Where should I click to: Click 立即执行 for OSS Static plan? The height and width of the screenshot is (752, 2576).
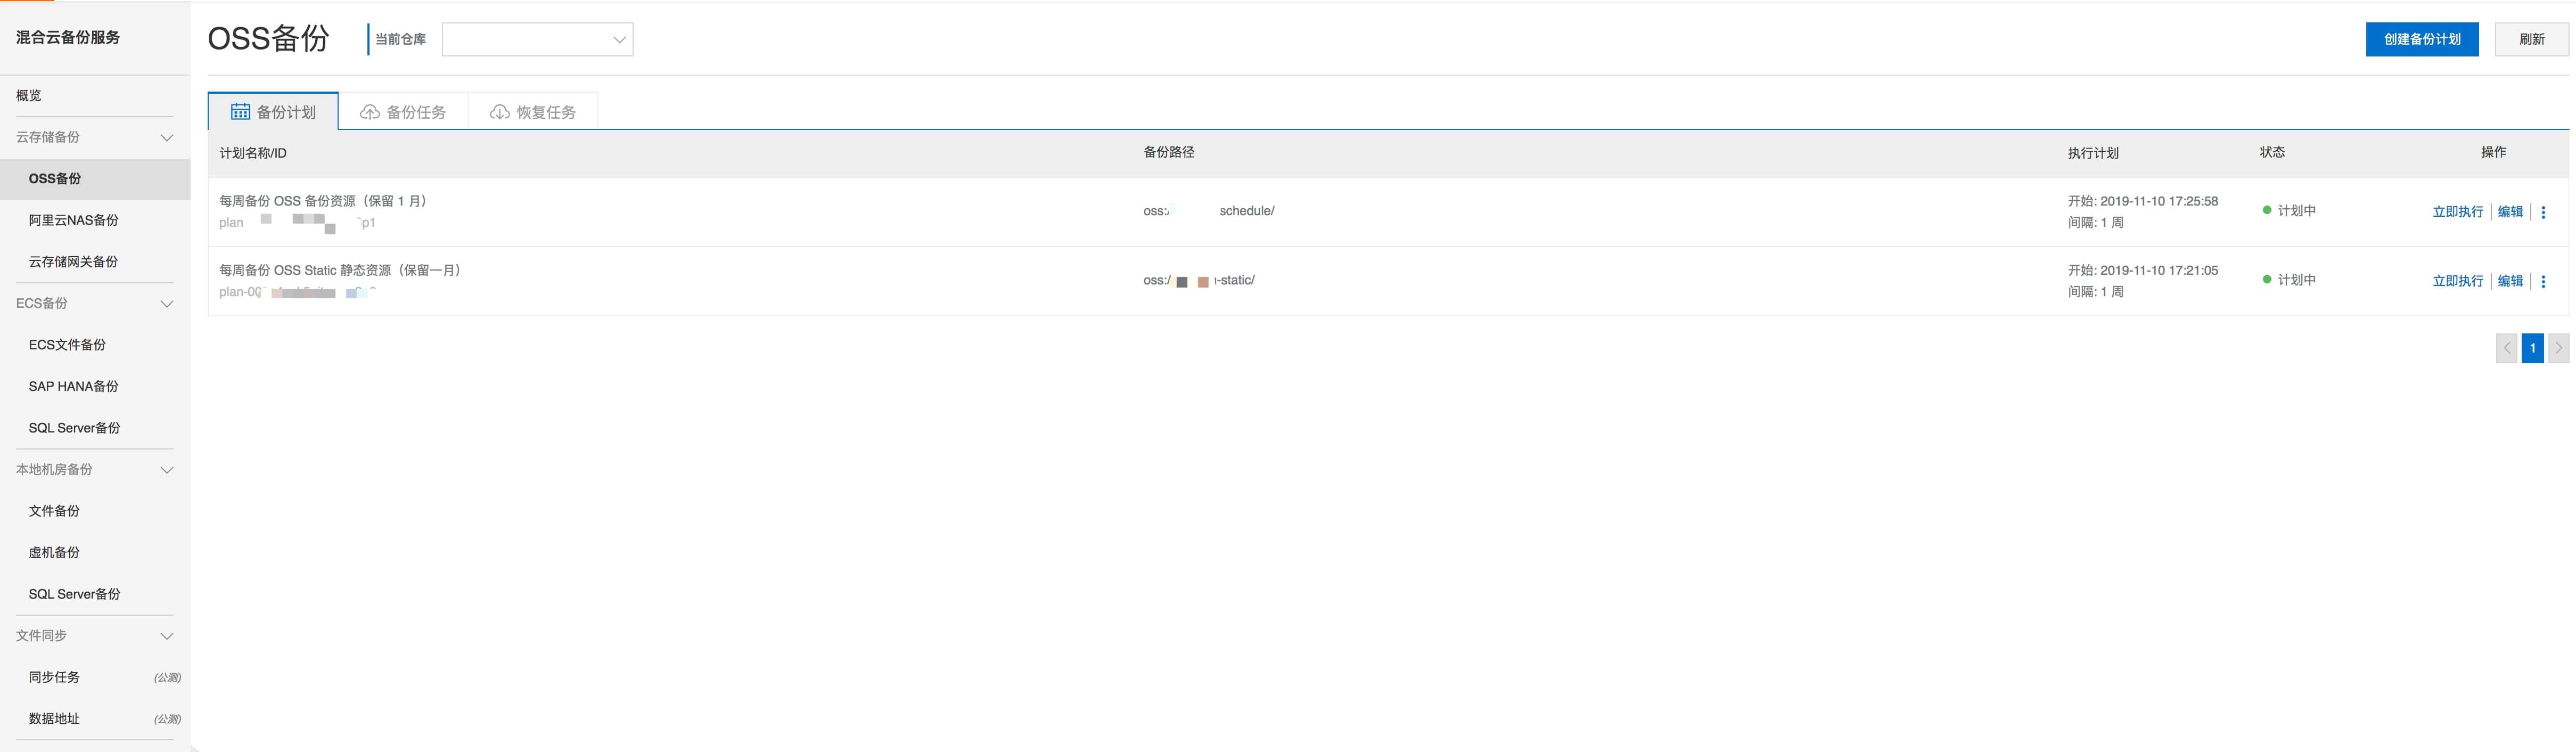(2457, 281)
